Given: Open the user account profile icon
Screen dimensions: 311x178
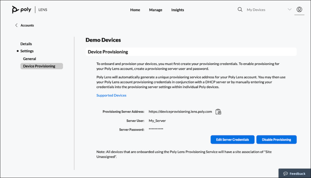Looking at the screenshot, I should [x=299, y=9].
